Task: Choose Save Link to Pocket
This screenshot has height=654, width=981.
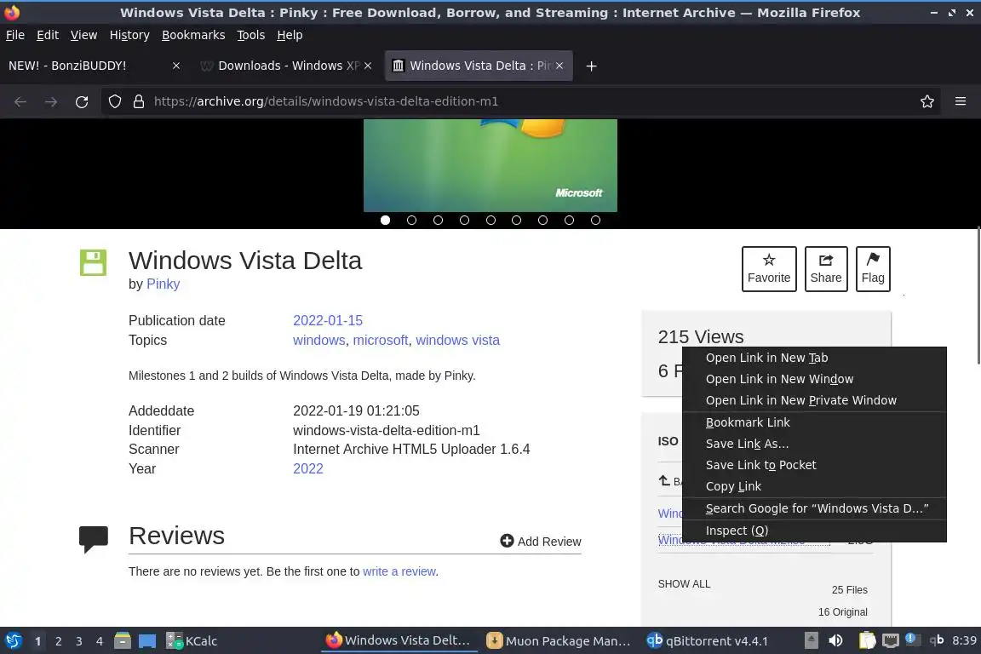Action: 814,465
